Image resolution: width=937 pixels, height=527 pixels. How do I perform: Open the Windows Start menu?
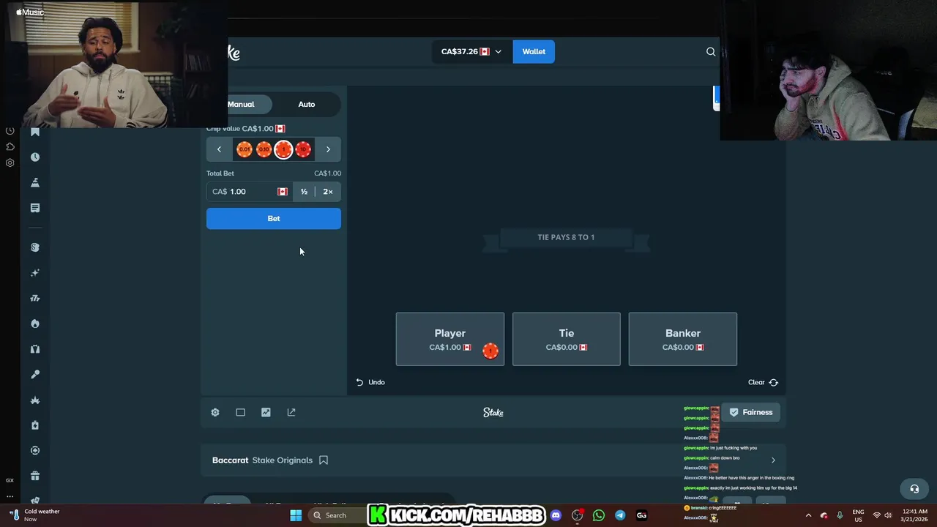tap(296, 515)
